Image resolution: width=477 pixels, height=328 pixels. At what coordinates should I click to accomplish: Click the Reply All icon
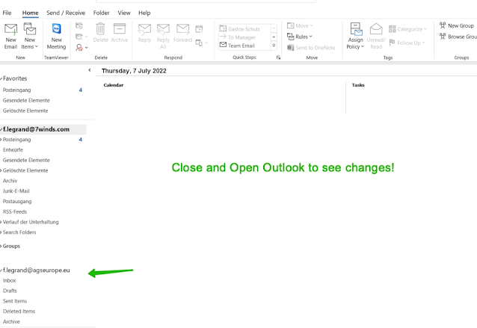tap(163, 36)
